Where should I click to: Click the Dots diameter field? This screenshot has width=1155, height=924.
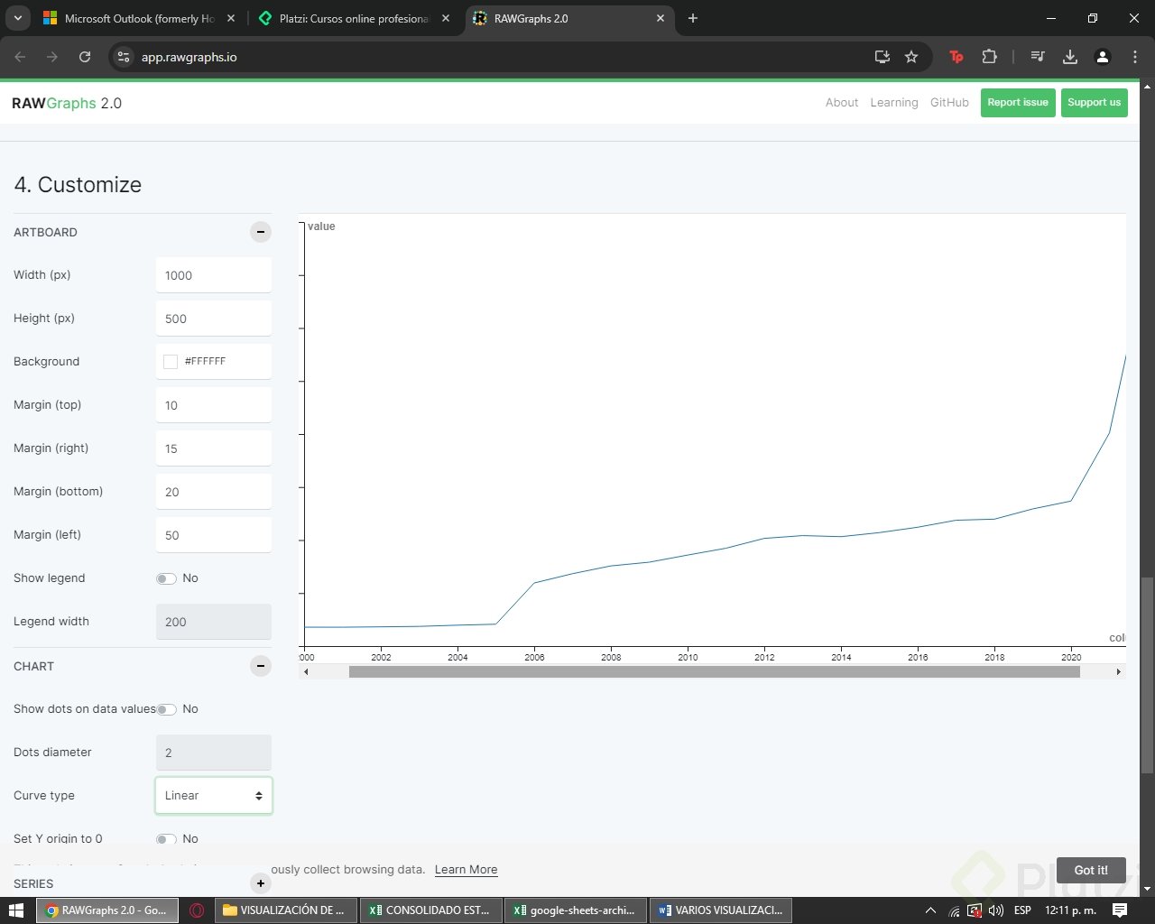click(x=214, y=753)
